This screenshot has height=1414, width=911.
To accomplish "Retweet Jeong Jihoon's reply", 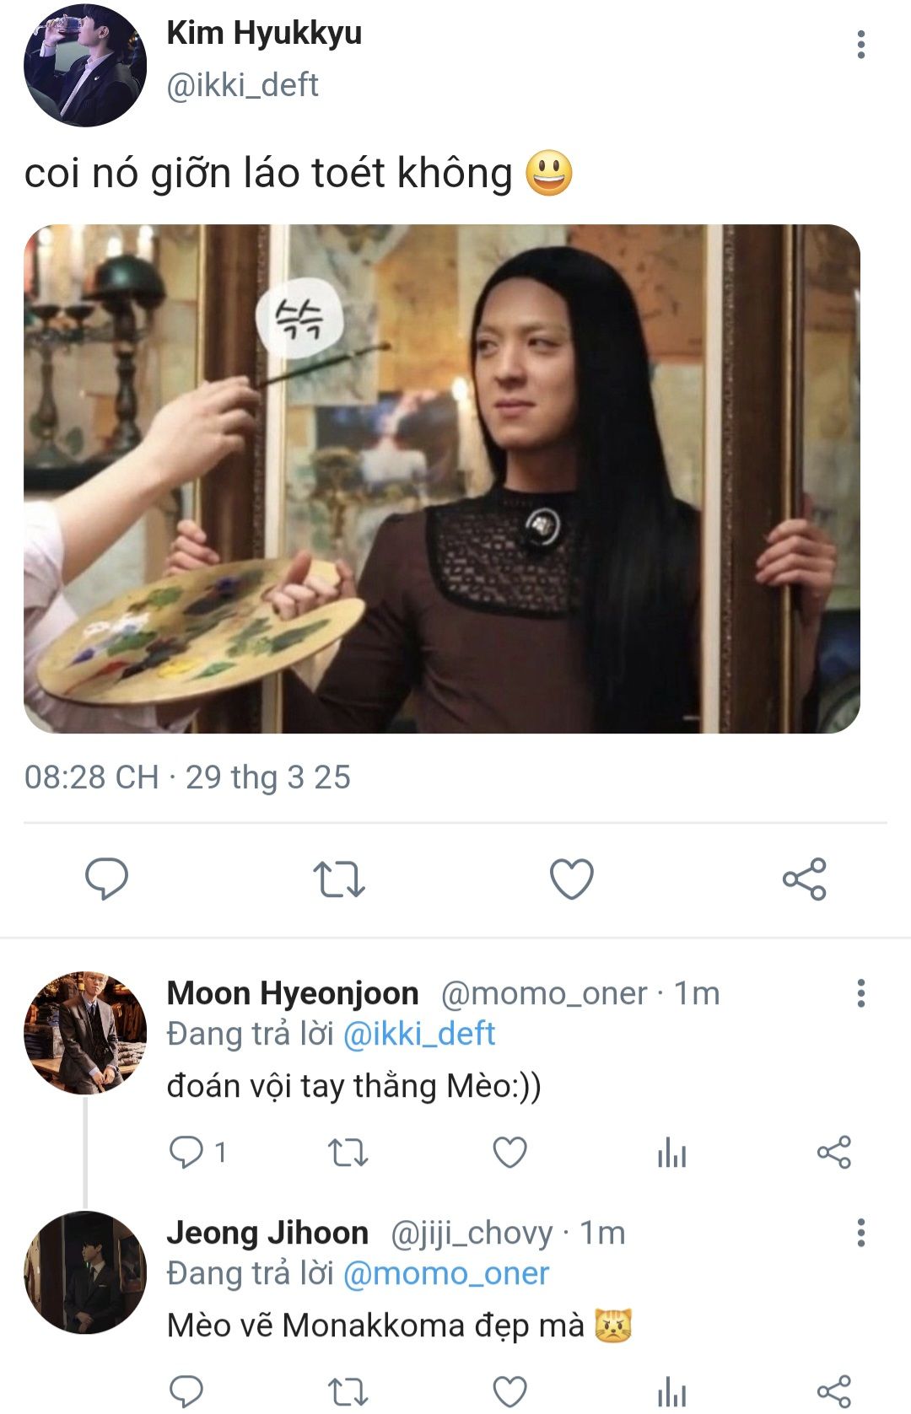I will tap(348, 1390).
